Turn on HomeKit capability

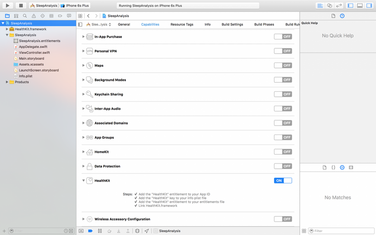pyautogui.click(x=283, y=152)
